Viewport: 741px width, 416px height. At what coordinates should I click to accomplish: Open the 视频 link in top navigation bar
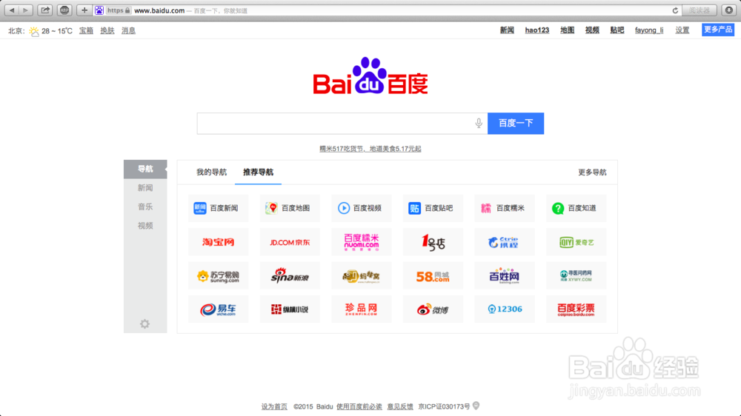[x=592, y=30]
